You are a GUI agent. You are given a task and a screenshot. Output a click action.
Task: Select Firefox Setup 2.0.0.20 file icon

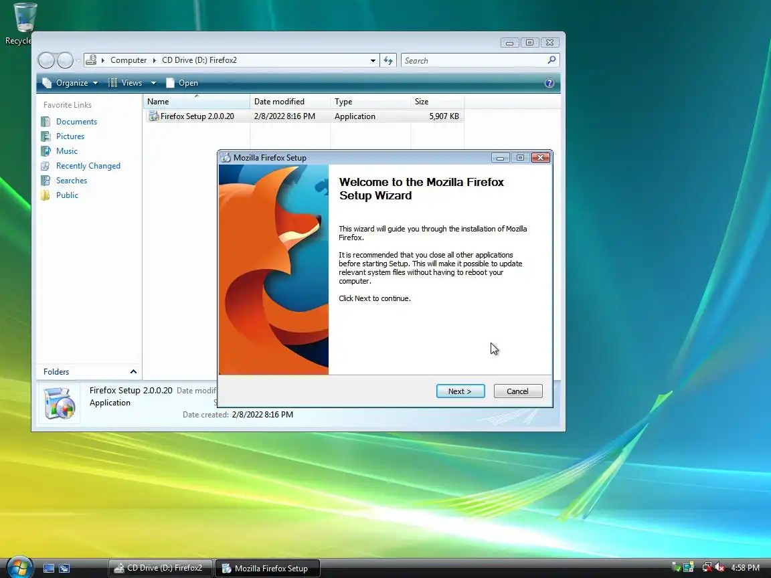click(154, 116)
